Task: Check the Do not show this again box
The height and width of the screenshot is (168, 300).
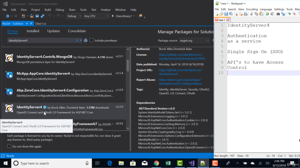Action: (x=9, y=146)
